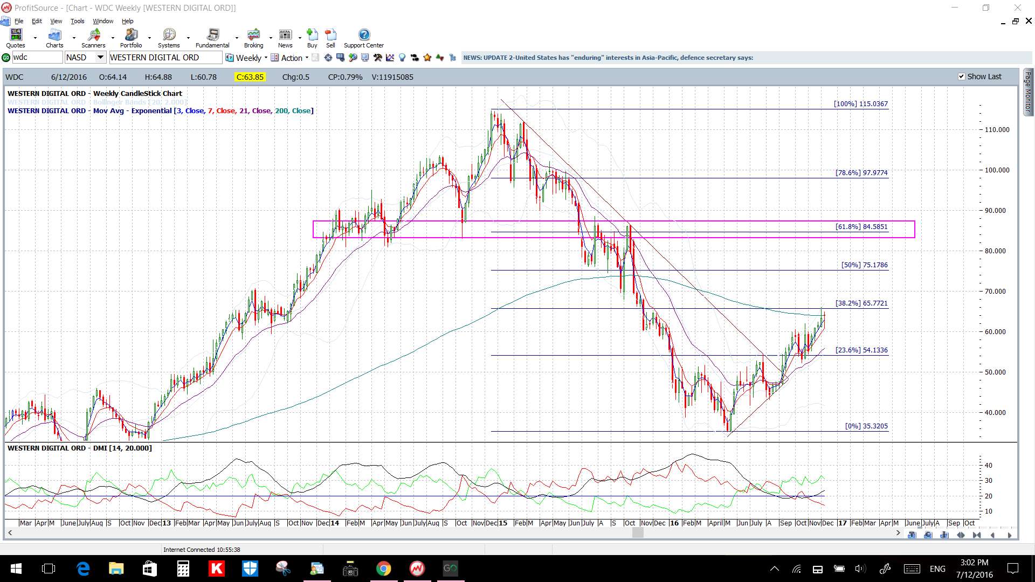Click the horizontal chart scrollbar thumb

click(638, 533)
